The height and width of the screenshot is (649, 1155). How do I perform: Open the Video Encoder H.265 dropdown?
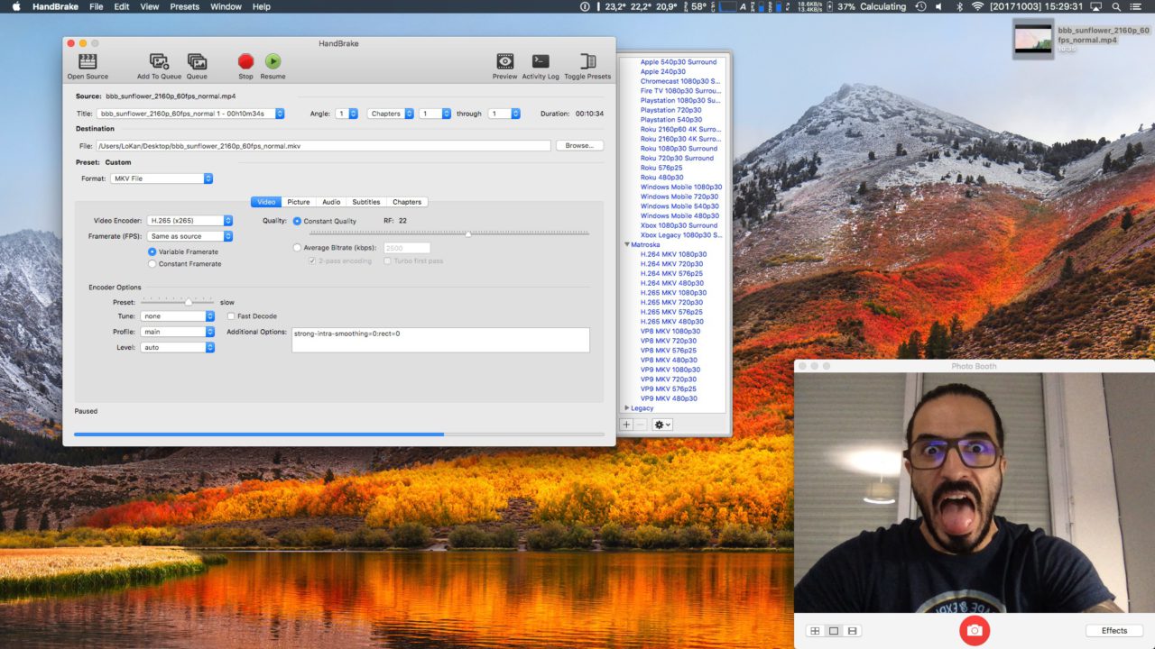[190, 220]
